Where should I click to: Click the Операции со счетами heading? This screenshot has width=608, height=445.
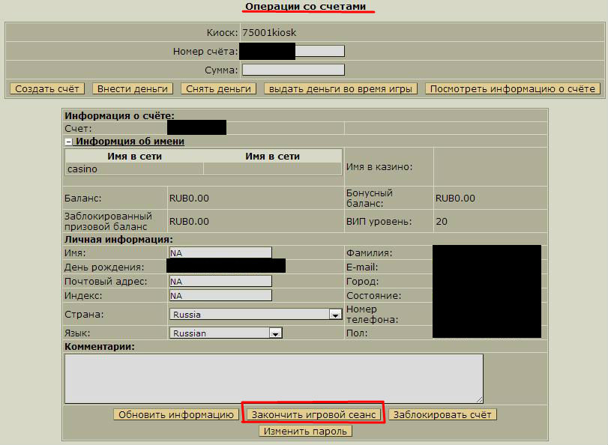tap(306, 7)
